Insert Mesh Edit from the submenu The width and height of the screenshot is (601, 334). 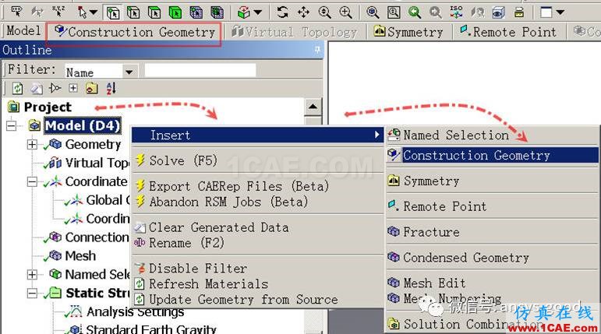(492, 283)
